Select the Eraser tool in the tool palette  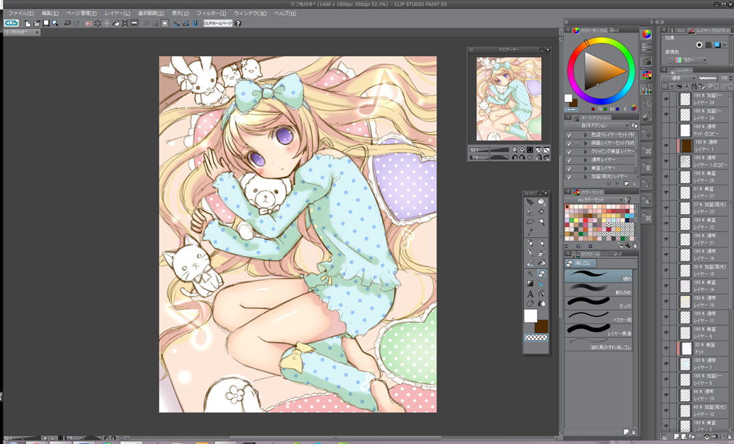click(542, 274)
